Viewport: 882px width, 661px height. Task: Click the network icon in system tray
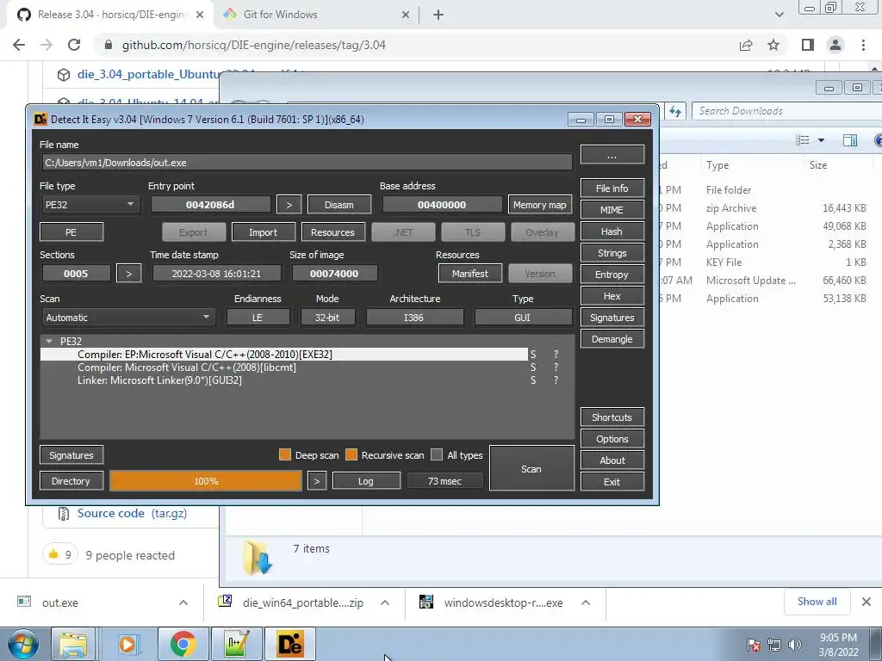[x=774, y=645]
